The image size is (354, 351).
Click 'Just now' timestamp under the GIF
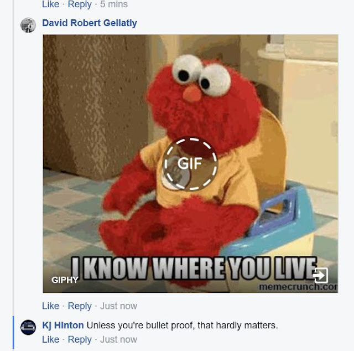pyautogui.click(x=118, y=306)
